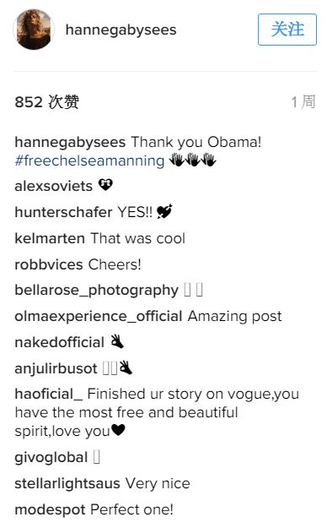Visit bellarose_photography profile
The height and width of the screenshot is (528, 327).
pyautogui.click(x=96, y=291)
